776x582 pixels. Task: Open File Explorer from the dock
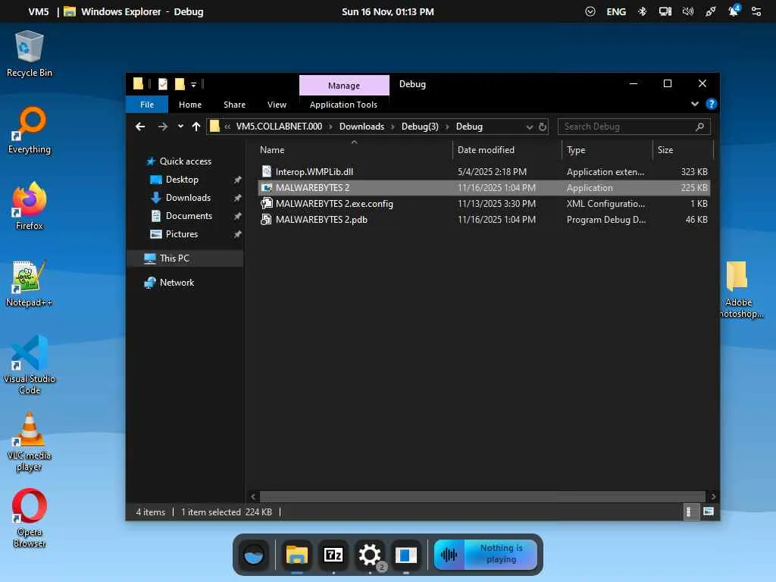(x=297, y=555)
